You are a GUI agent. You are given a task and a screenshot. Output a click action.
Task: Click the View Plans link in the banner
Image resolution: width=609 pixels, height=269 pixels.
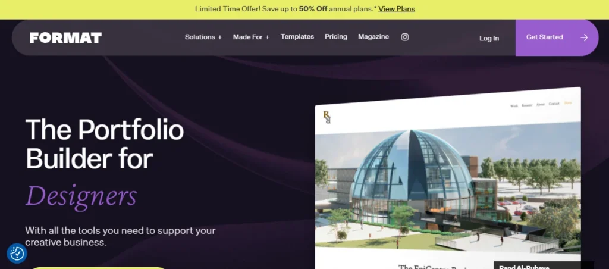pos(397,8)
